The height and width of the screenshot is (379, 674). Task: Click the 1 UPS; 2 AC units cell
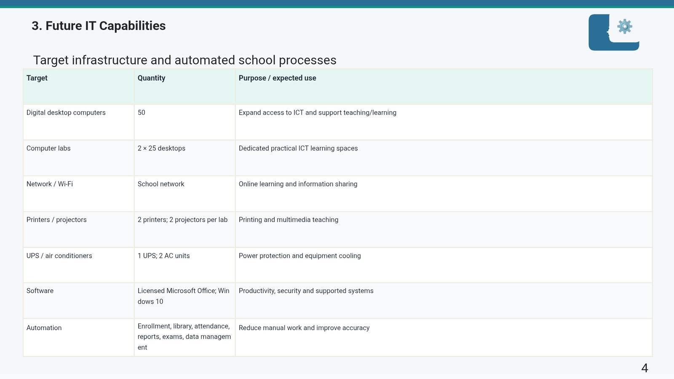[x=185, y=265]
